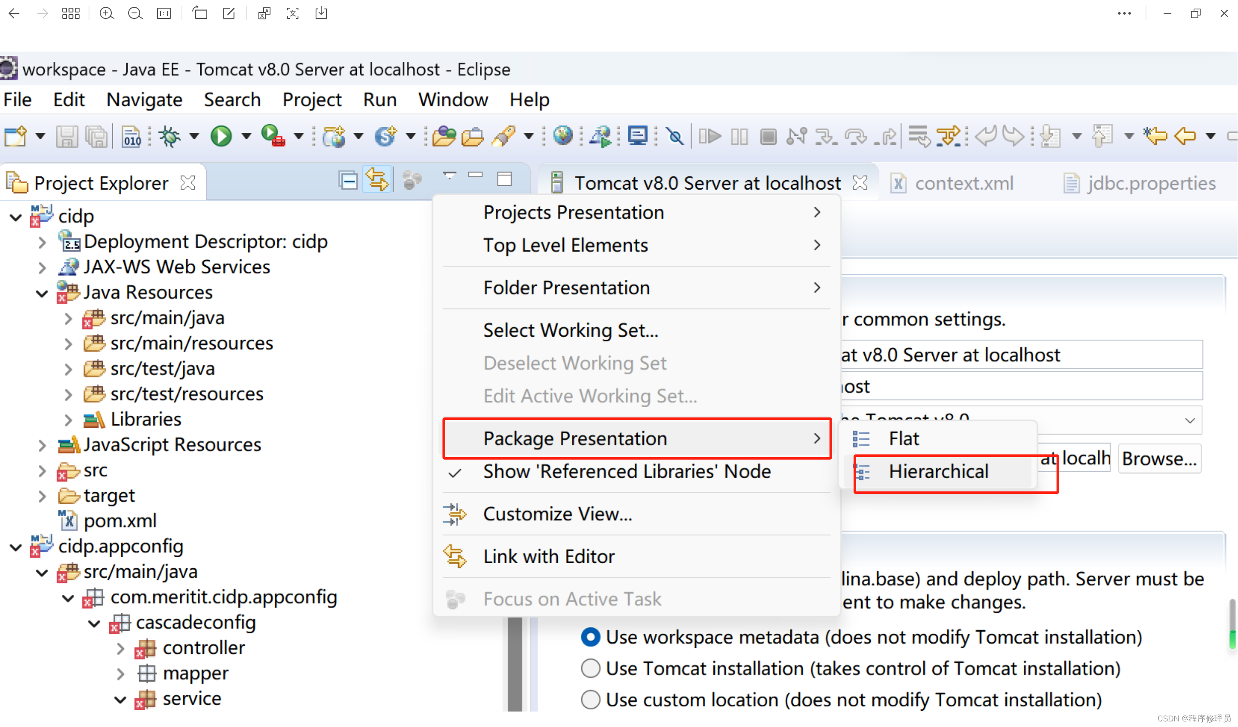1238x727 pixels.
Task: Click the Save disk icon
Action: pos(67,137)
